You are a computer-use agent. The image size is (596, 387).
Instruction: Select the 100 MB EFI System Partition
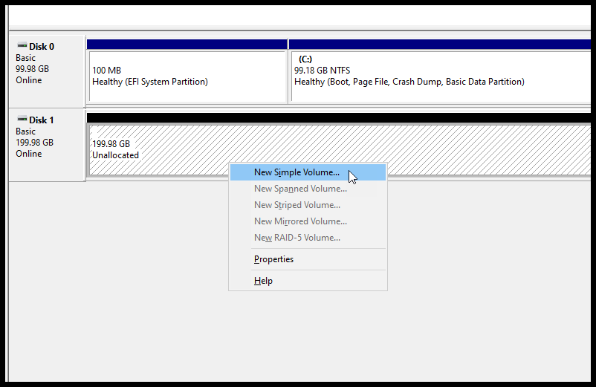187,77
